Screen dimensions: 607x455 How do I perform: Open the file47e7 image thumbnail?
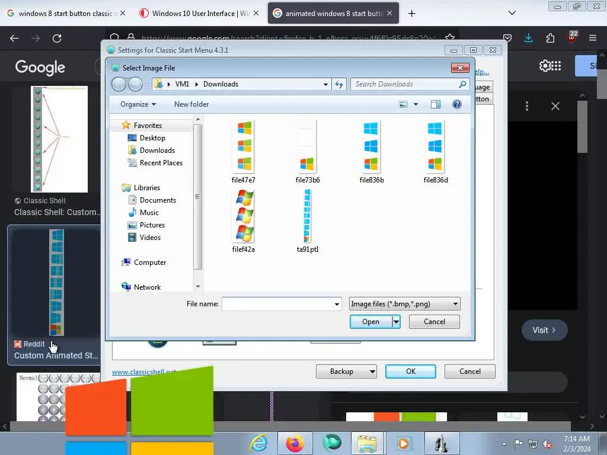click(244, 146)
